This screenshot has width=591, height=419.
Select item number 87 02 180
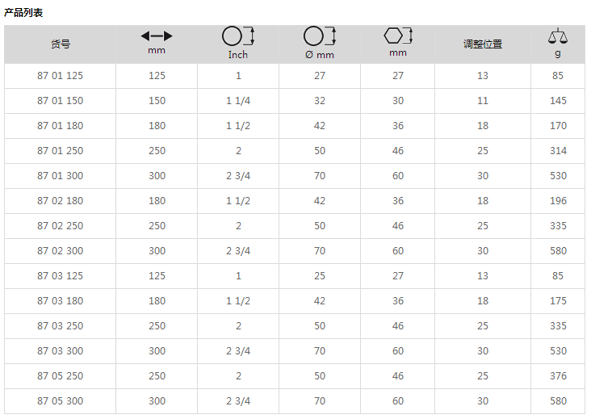[60, 201]
